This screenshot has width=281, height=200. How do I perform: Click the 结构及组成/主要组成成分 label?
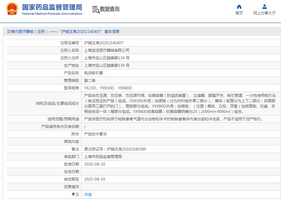pyautogui.click(x=57, y=103)
